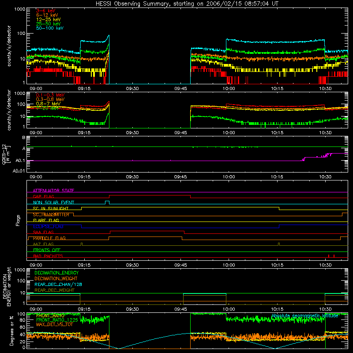
Task: Click the FRONT_RATIO legend label
Action: [x=50, y=315]
